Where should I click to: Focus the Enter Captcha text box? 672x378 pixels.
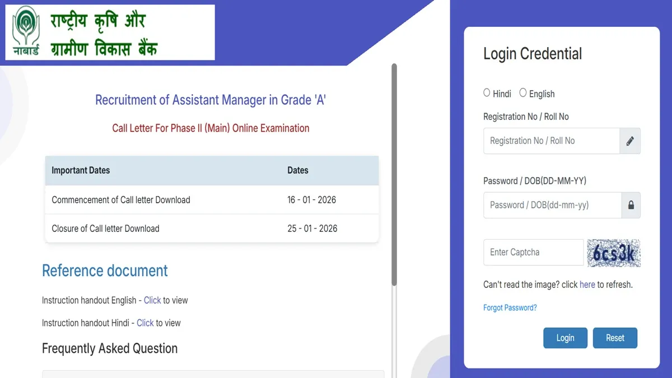tap(533, 253)
